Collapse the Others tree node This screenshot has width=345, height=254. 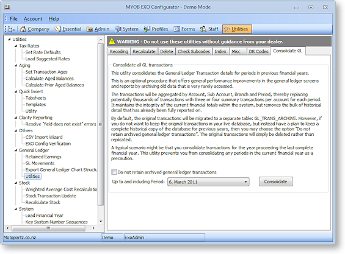coord(16,130)
